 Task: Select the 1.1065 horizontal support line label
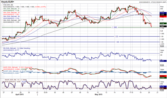(114, 27)
